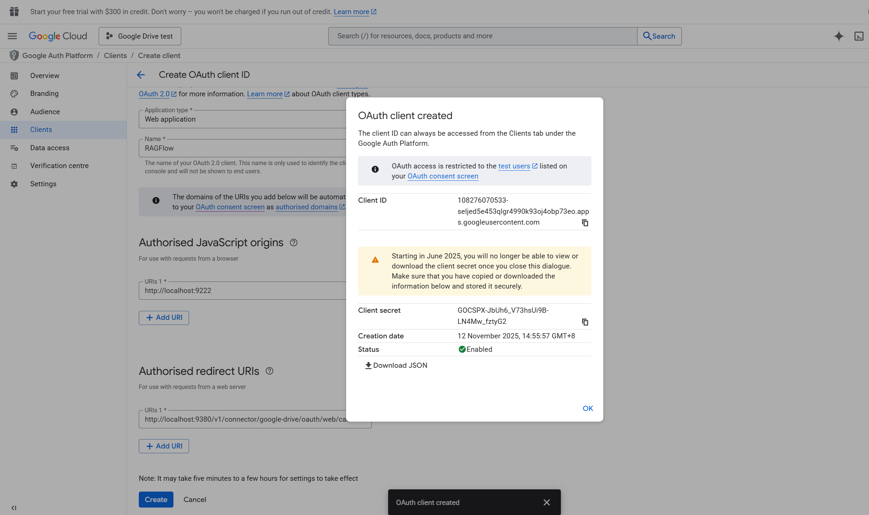
Task: Click the orange warning triangle icon
Action: tap(375, 260)
